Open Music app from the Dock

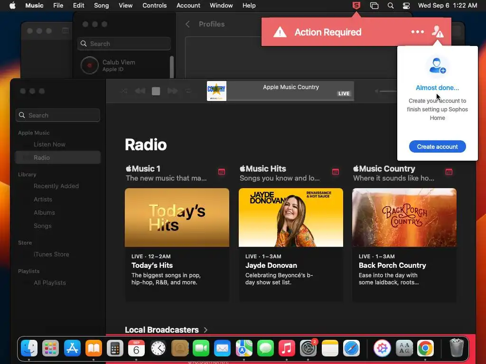287,348
